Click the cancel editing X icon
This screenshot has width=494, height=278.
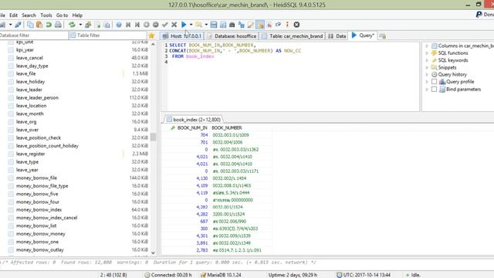174,25
